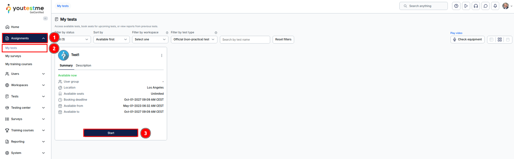514x159 pixels.
Task: Click the 'Los Angeles' location value
Action: (155, 88)
